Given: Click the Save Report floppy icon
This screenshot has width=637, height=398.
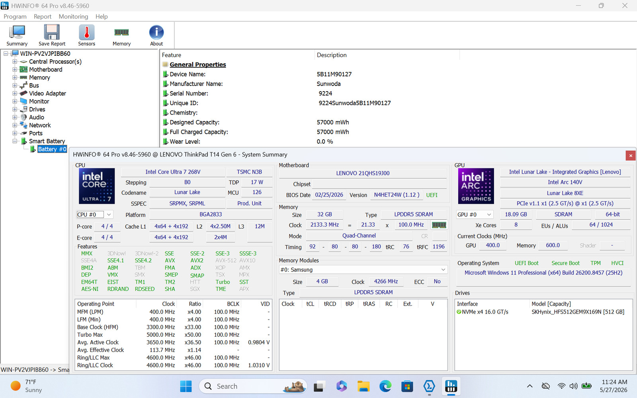Looking at the screenshot, I should [52, 33].
